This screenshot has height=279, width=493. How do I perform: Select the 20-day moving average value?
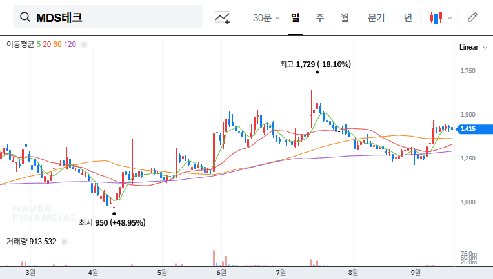(47, 44)
